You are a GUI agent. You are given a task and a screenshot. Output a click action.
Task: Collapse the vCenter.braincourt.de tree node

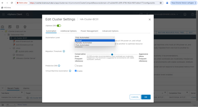(2, 31)
